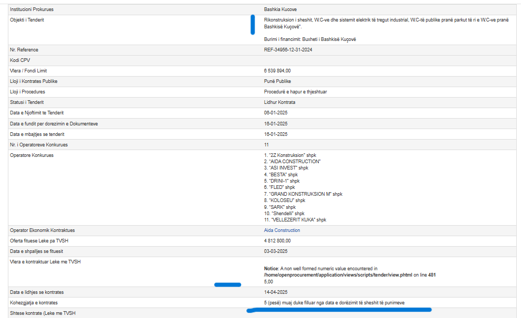Click the winner announcement date 03-03-2025
521x318 pixels.
tap(276, 251)
